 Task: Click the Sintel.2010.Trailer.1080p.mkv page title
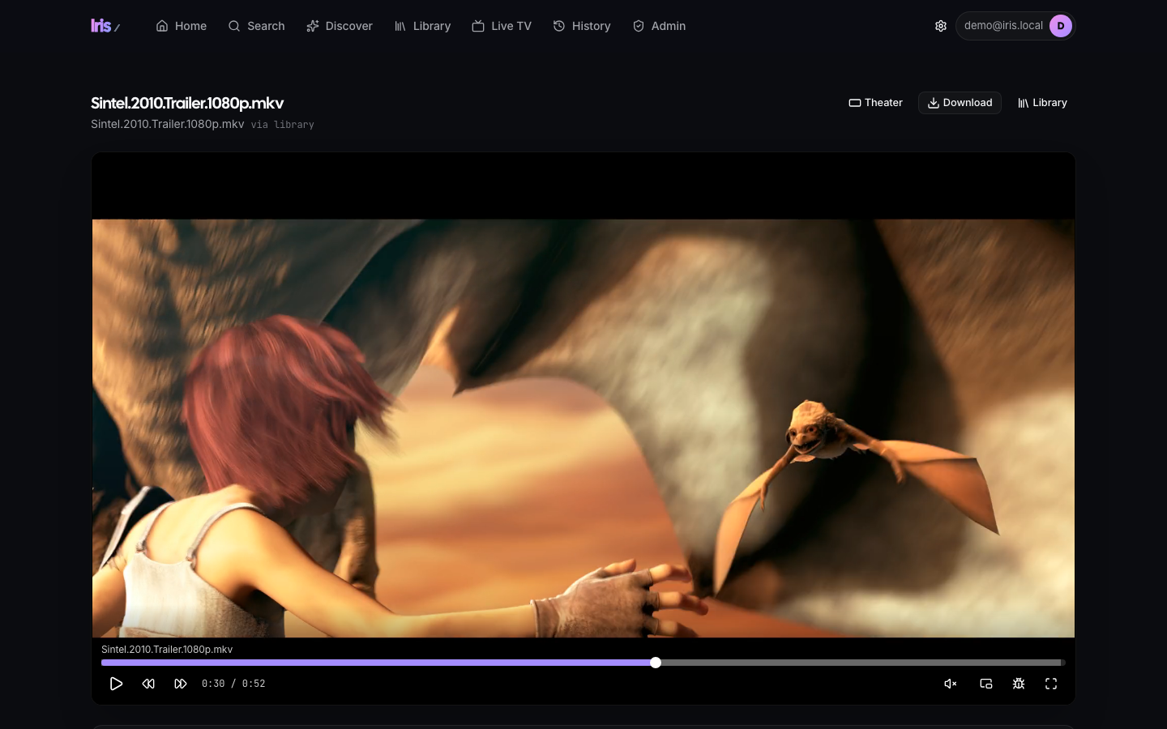click(x=187, y=103)
